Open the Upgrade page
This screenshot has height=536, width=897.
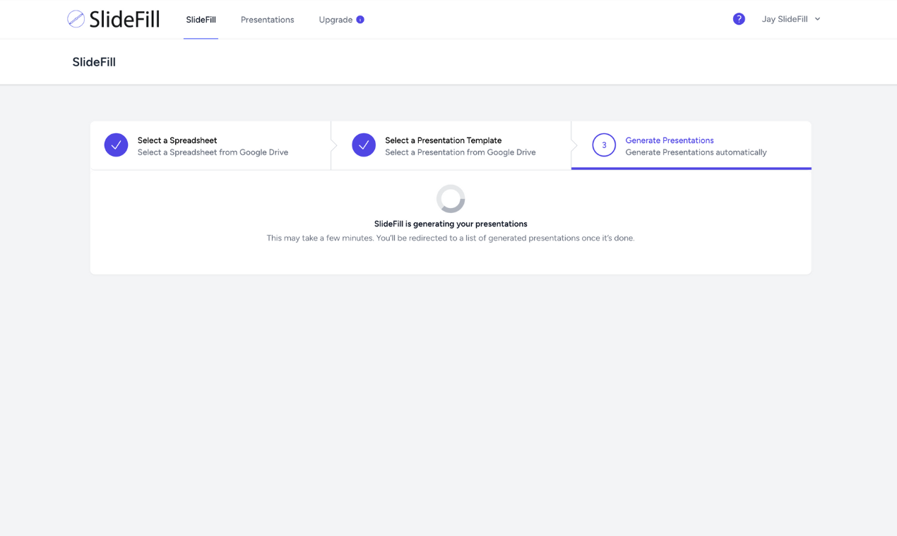(335, 20)
